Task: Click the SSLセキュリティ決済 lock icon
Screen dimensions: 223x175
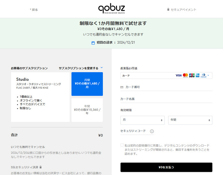Action: click(40, 167)
